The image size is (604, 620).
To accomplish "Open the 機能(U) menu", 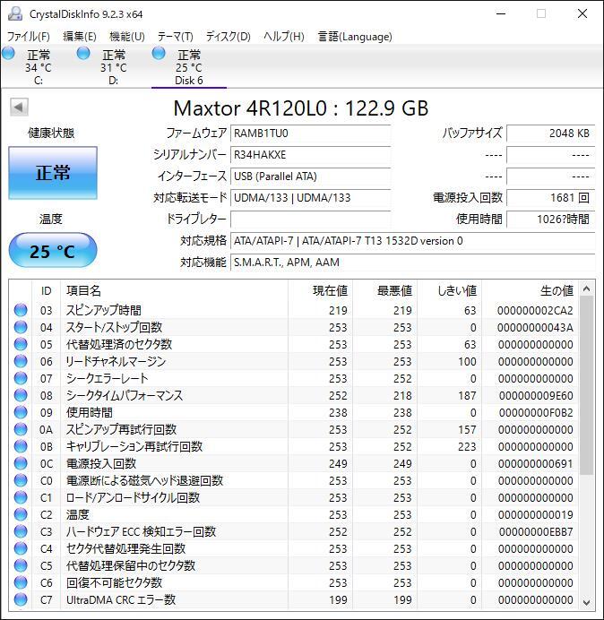I will (127, 37).
